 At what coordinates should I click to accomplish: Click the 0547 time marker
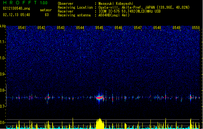point(138,28)
